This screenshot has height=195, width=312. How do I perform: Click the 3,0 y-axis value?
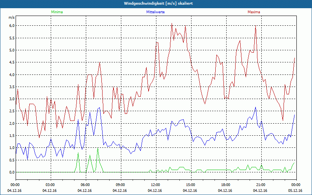(12, 99)
